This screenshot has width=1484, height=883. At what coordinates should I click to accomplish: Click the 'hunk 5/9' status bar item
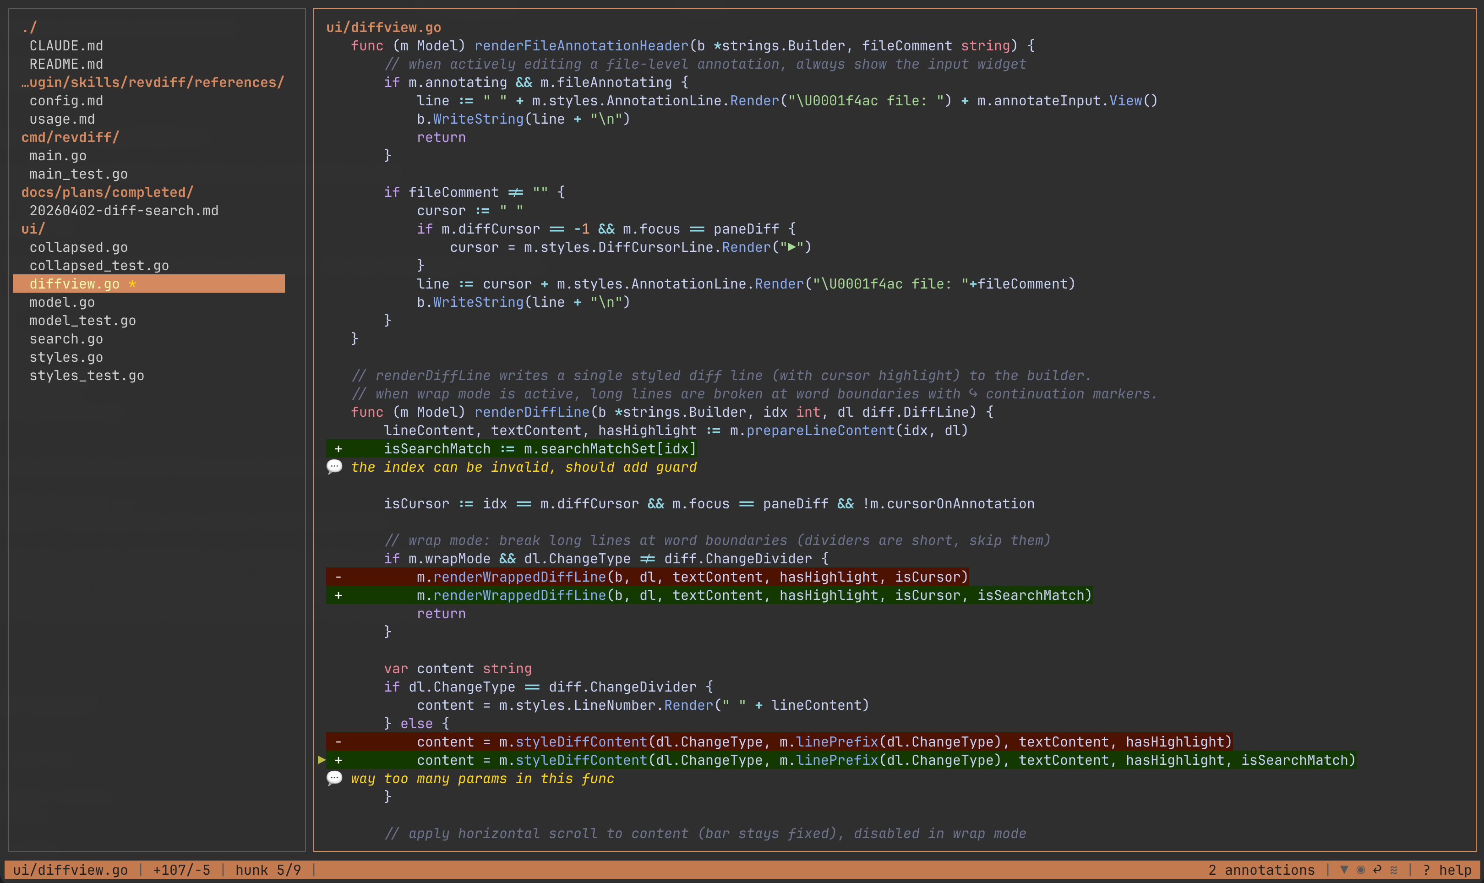click(268, 870)
